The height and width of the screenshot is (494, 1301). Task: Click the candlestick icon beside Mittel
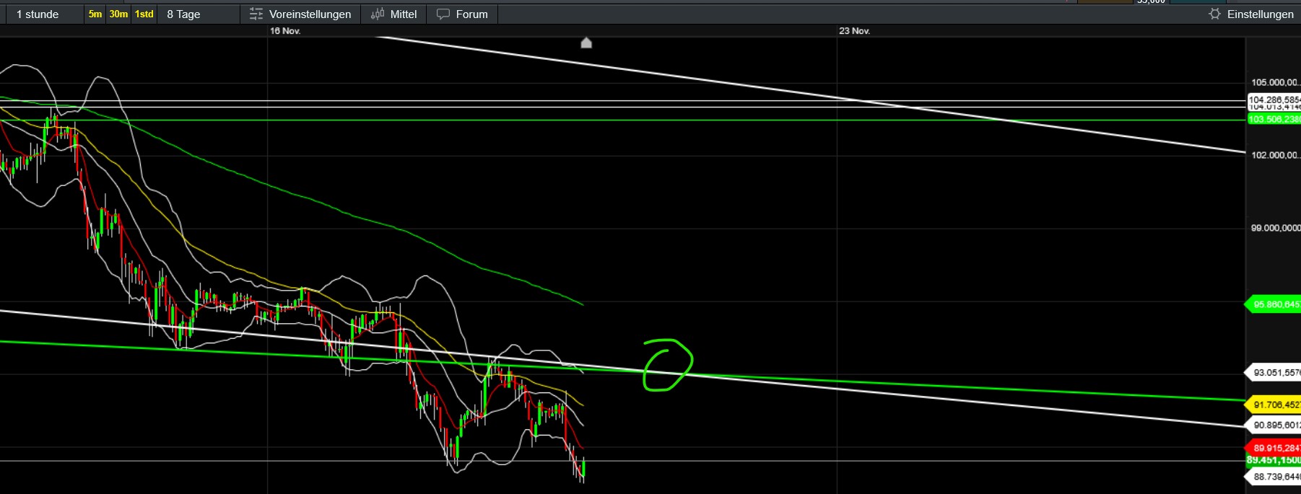click(378, 14)
